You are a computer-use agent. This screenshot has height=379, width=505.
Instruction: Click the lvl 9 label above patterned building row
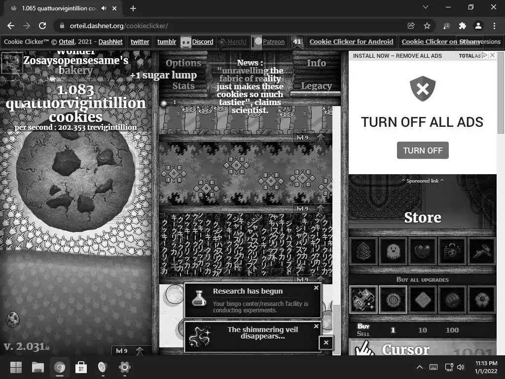(302, 138)
